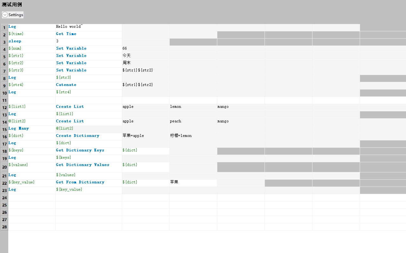Image resolution: width=406 pixels, height=253 pixels.
Task: Click the ${key_value} variable in row 22
Action: click(x=32, y=183)
